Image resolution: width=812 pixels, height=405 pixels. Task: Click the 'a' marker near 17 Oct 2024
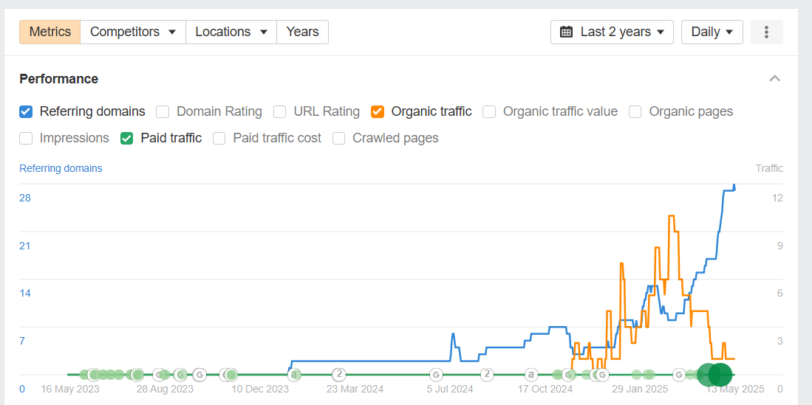coord(530,374)
